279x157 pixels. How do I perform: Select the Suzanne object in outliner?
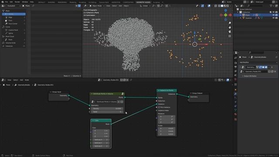(x=248, y=18)
